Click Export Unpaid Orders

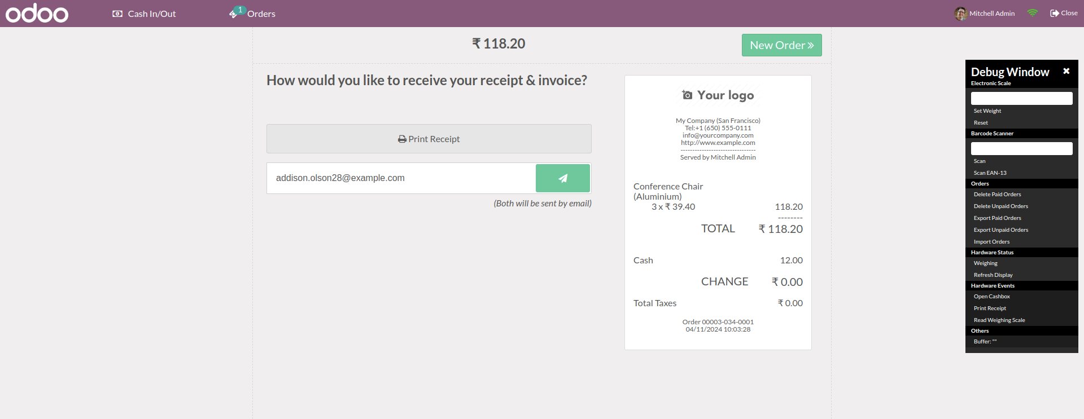click(x=1000, y=230)
